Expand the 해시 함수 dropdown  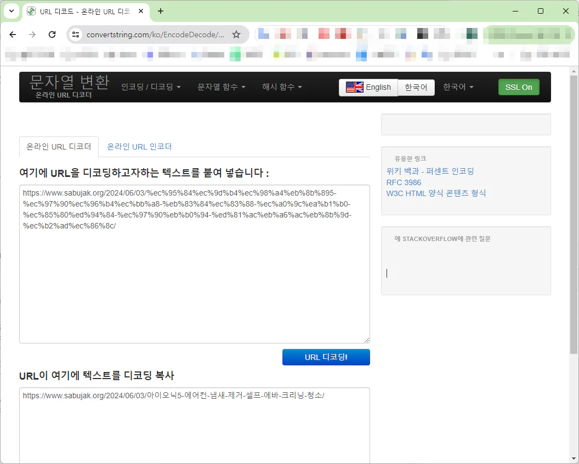[x=282, y=87]
